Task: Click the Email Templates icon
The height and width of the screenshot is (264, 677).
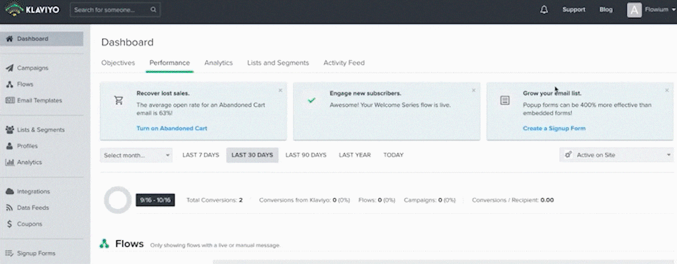Action: click(10, 100)
